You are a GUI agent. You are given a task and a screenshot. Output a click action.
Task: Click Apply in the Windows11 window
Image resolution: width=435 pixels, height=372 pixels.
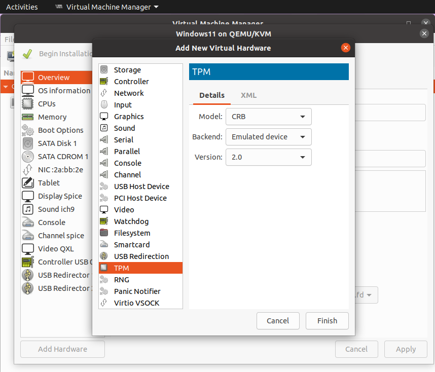point(406,349)
